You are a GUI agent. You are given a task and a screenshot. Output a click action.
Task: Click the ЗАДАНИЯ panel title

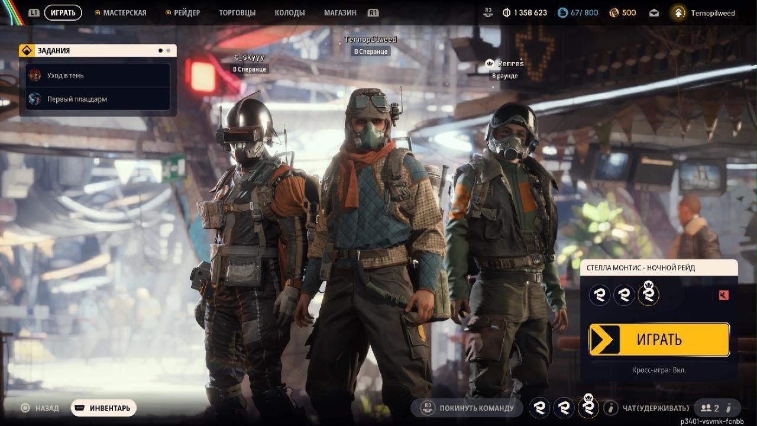[54, 50]
